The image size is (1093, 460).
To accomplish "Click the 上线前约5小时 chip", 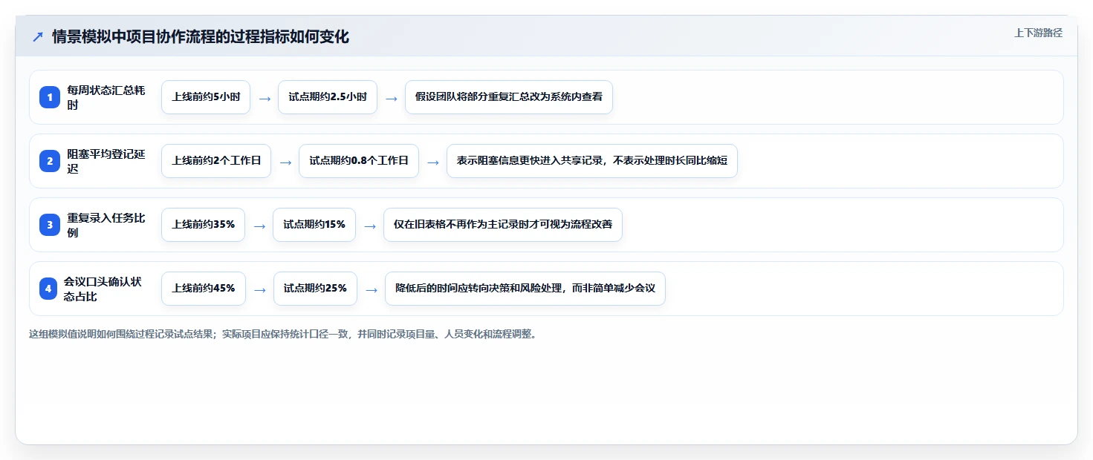I will click(206, 97).
